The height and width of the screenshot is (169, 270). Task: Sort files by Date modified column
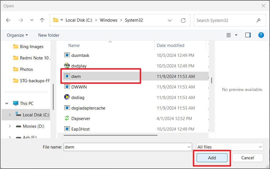coord(170,46)
